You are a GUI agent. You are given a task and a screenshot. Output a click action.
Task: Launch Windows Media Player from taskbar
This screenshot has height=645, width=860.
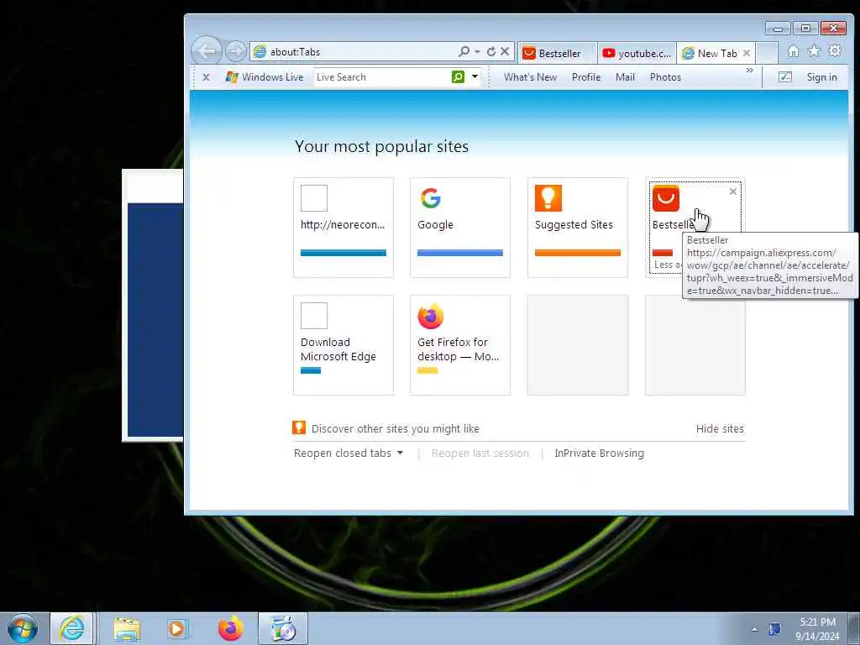click(177, 629)
